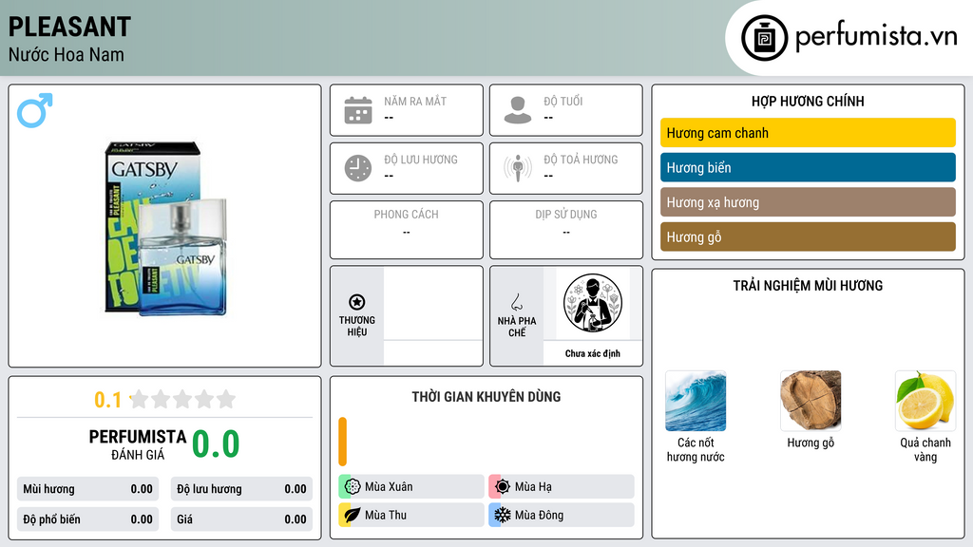Image resolution: width=973 pixels, height=547 pixels.
Task: Click the Các nốt hương nước caption
Action: 696,449
